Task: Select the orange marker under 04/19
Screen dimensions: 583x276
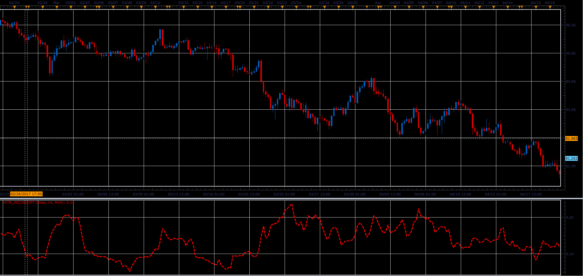Action: 550,7
